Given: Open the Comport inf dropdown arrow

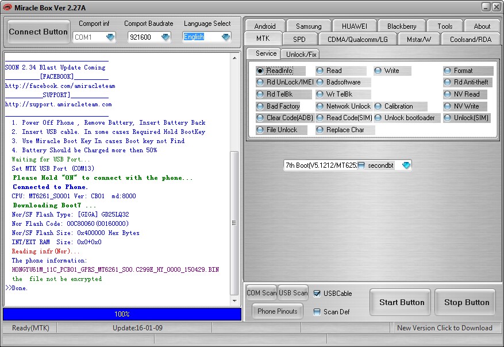Looking at the screenshot, I should [110, 37].
